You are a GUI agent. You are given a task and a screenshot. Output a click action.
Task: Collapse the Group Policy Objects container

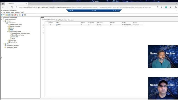7,32
